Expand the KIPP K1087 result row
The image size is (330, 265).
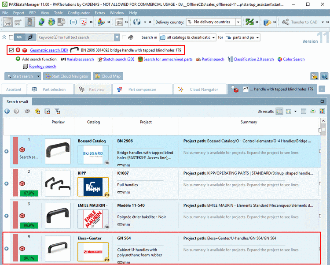point(7,183)
